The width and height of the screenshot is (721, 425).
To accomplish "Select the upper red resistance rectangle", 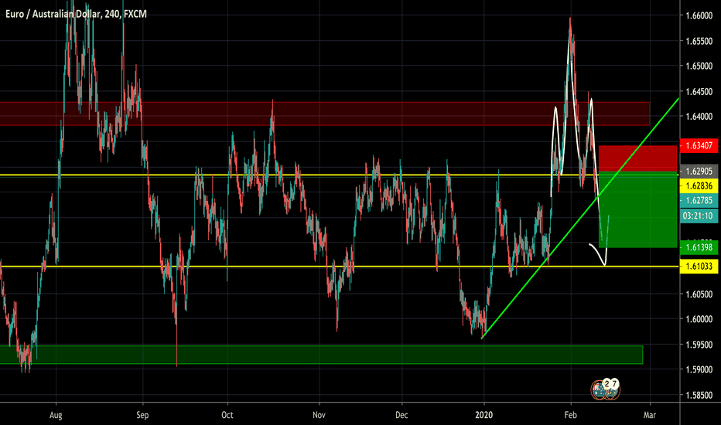I will (325, 114).
